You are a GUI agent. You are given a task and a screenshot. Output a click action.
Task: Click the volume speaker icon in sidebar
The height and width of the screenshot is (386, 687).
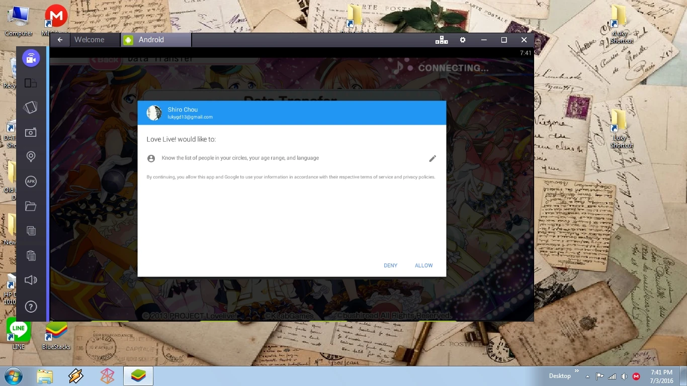click(x=31, y=280)
